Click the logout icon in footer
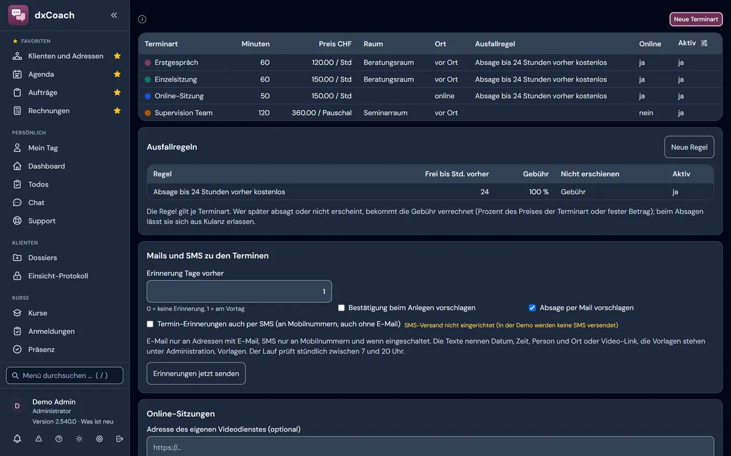 coord(119,439)
